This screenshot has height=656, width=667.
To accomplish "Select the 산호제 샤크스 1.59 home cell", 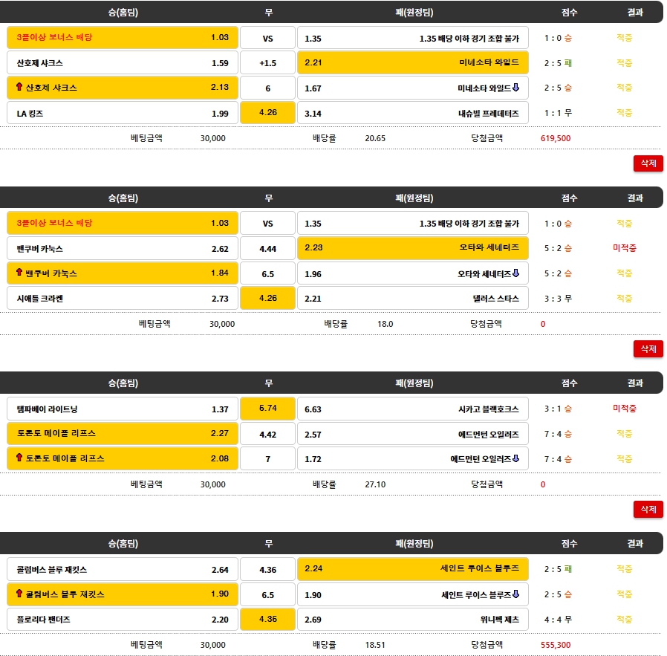I will (x=123, y=63).
